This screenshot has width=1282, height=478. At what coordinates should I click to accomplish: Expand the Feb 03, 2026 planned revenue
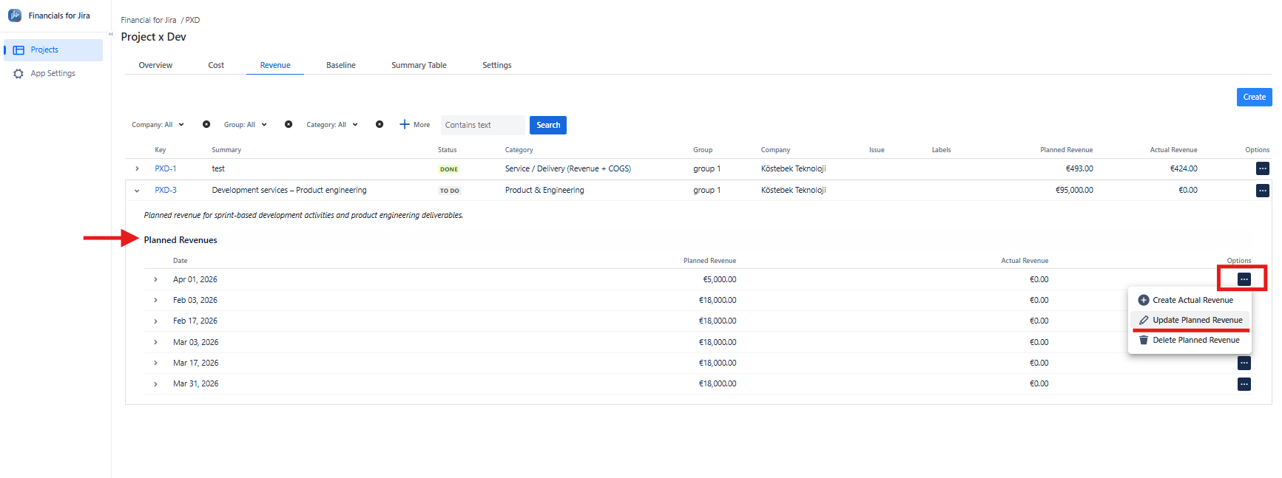155,300
